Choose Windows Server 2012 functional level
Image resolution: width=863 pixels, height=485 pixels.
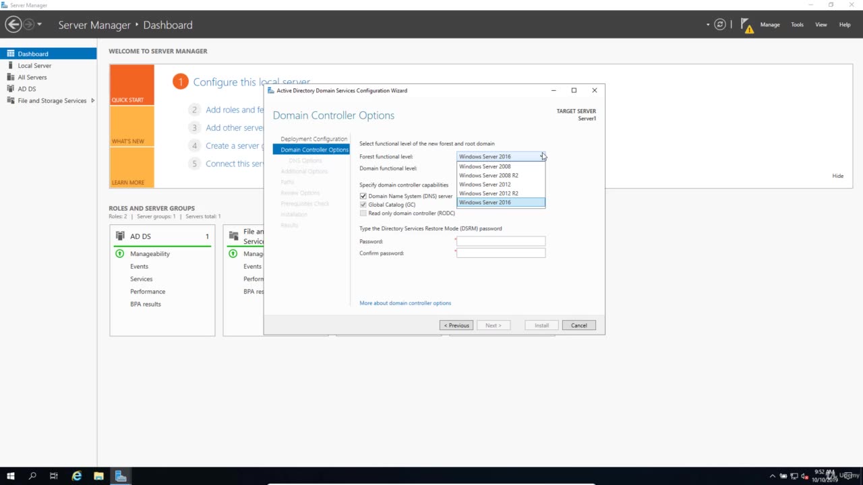[501, 184]
